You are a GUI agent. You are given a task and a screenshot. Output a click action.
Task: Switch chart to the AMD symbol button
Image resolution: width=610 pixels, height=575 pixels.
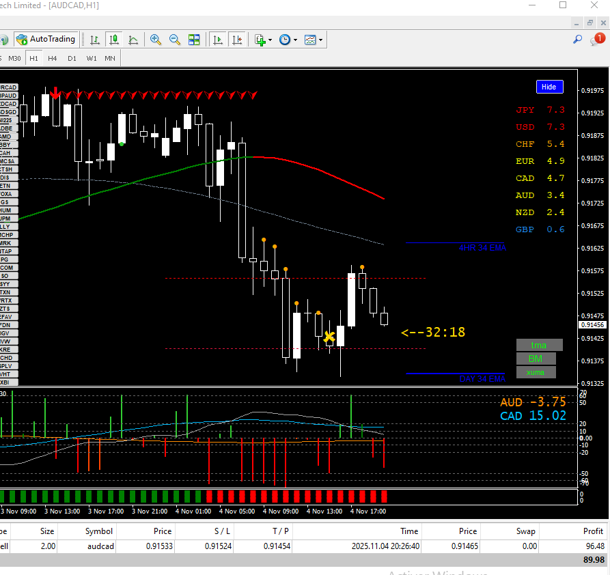(8, 137)
